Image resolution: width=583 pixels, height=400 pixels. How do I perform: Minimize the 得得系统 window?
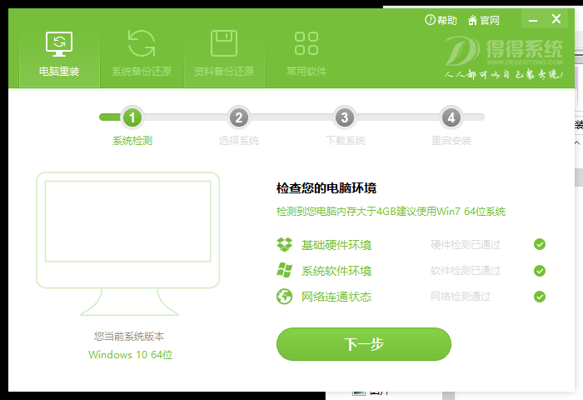click(533, 19)
